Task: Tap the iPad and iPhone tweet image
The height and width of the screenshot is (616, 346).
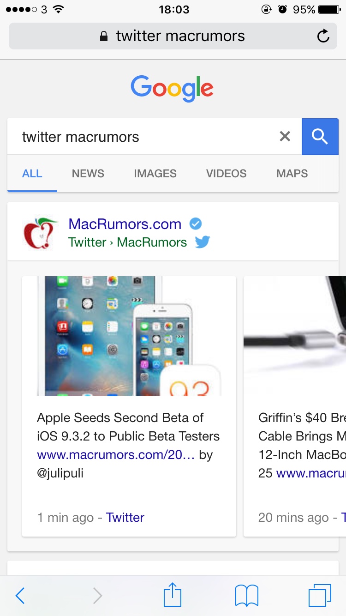Action: pyautogui.click(x=129, y=336)
